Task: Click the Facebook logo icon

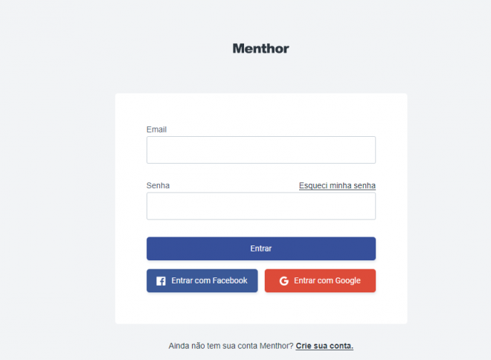Action: click(x=161, y=281)
